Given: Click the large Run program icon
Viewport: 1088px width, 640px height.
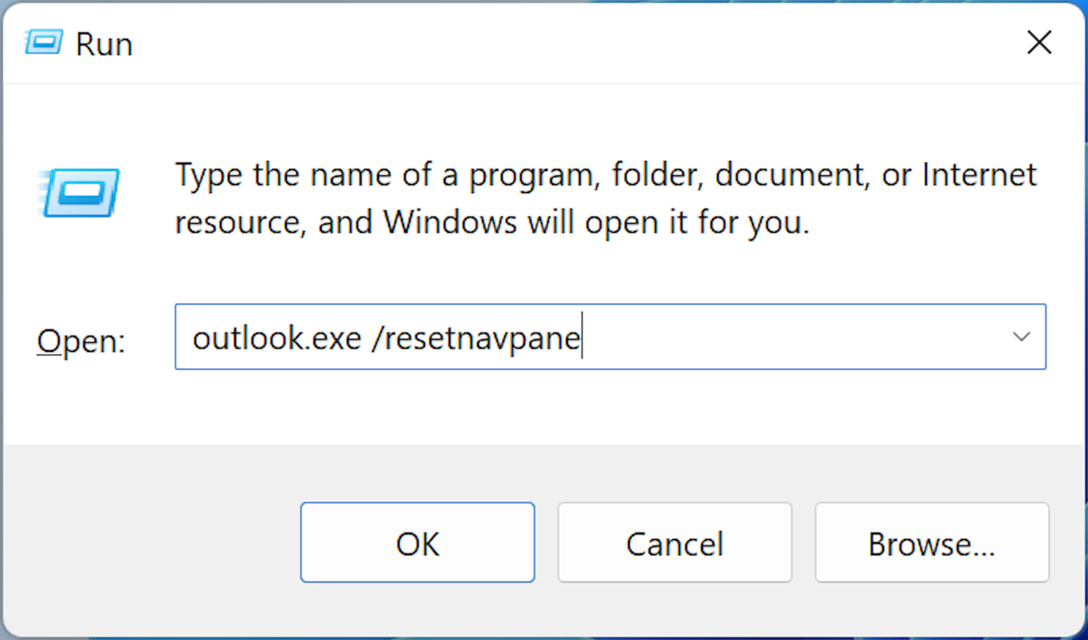Looking at the screenshot, I should point(80,193).
